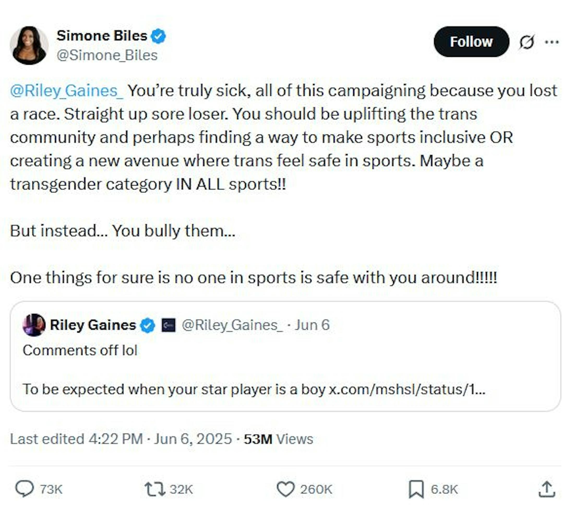Viewport: 574px width, 519px height.
Task: Click the Simone Biles display name
Action: coord(102,36)
